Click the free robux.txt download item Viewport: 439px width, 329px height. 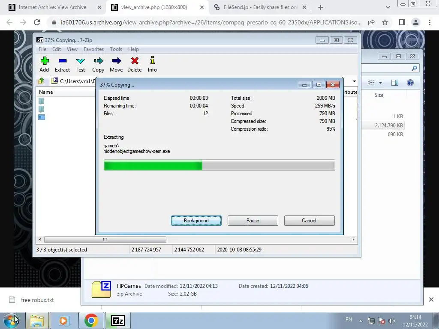click(x=38, y=300)
